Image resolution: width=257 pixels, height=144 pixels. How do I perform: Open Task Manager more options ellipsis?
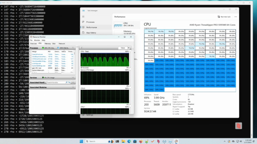click(236, 17)
